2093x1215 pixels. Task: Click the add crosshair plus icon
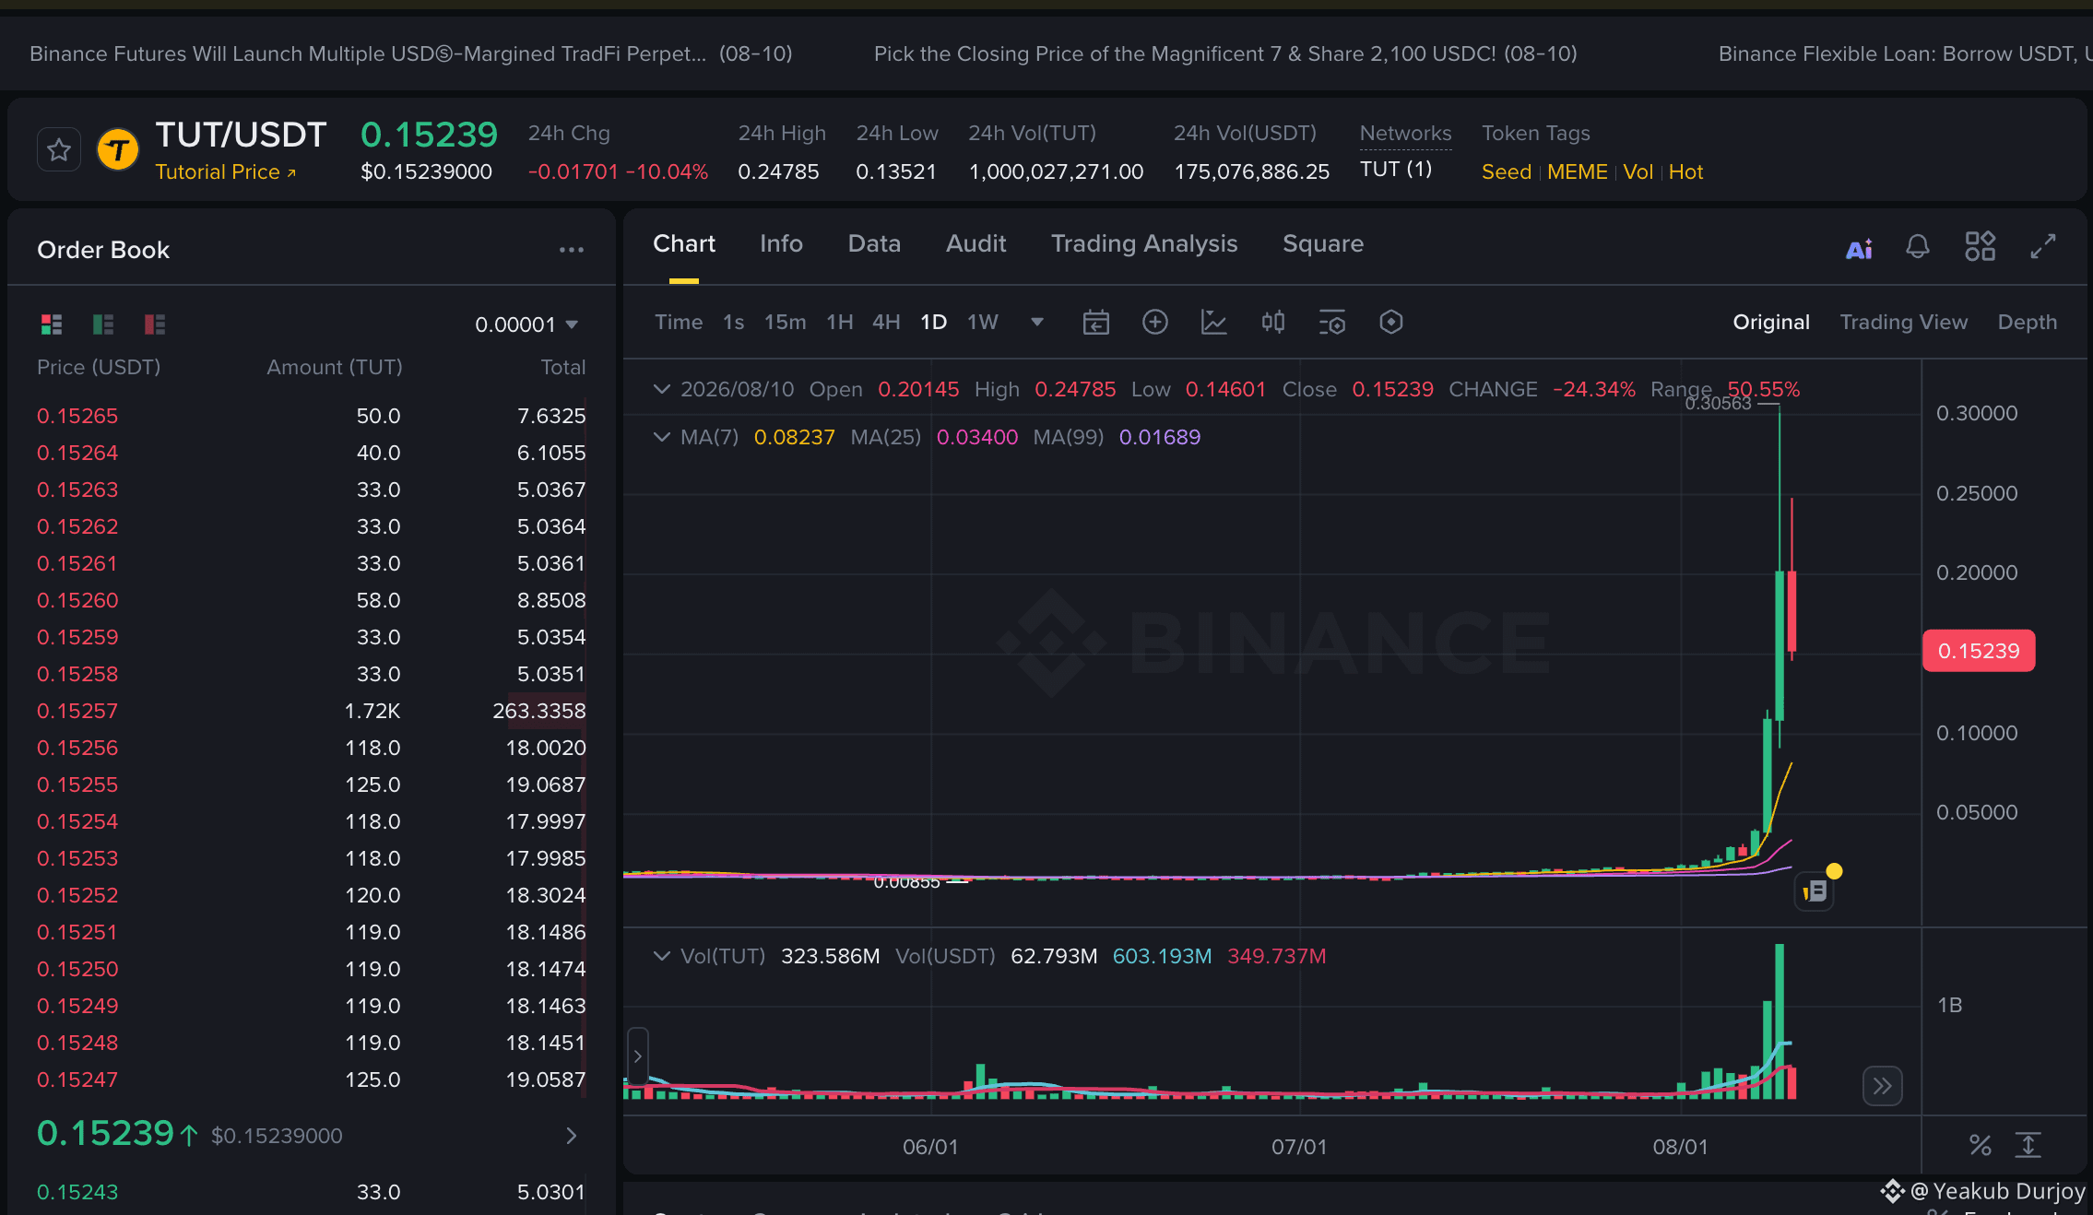1155,322
